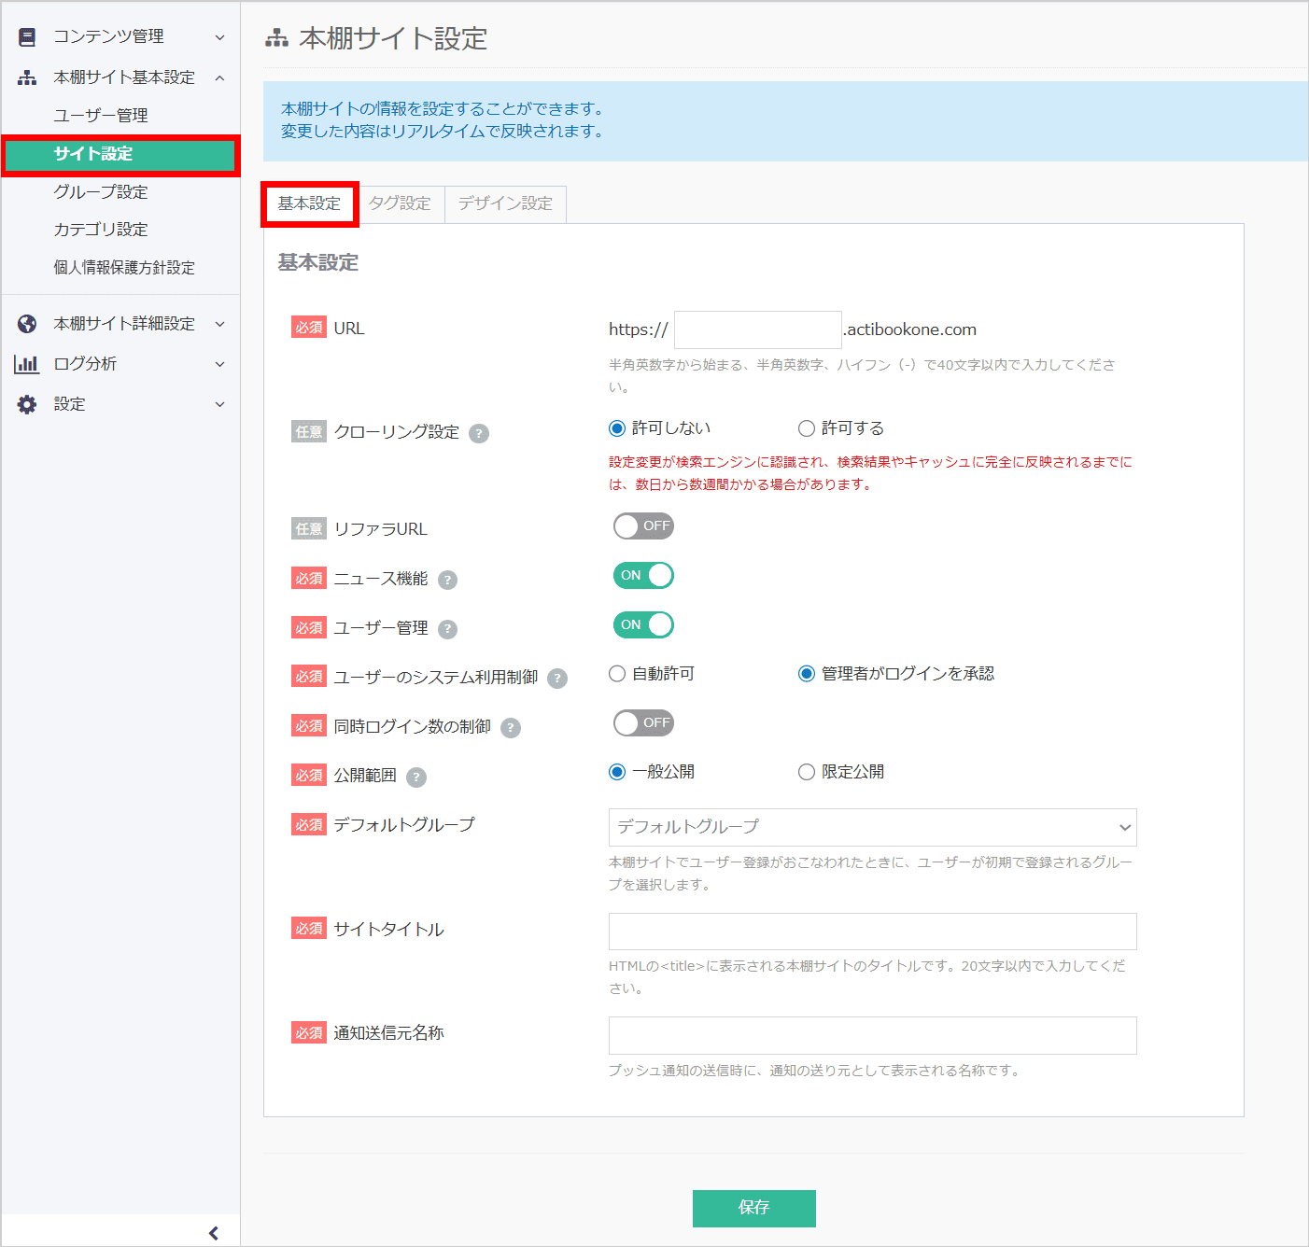This screenshot has width=1309, height=1247.
Task: Click the 設定 gear icon
Action: [x=27, y=403]
